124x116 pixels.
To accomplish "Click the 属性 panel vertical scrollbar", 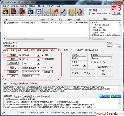I will pos(120,29).
